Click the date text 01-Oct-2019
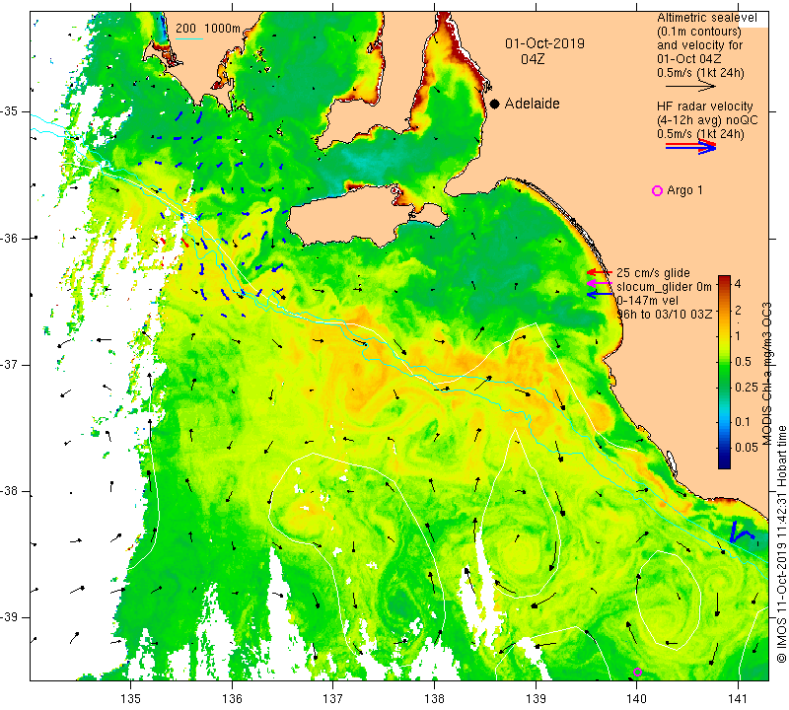This screenshot has width=789, height=710. pos(544,43)
